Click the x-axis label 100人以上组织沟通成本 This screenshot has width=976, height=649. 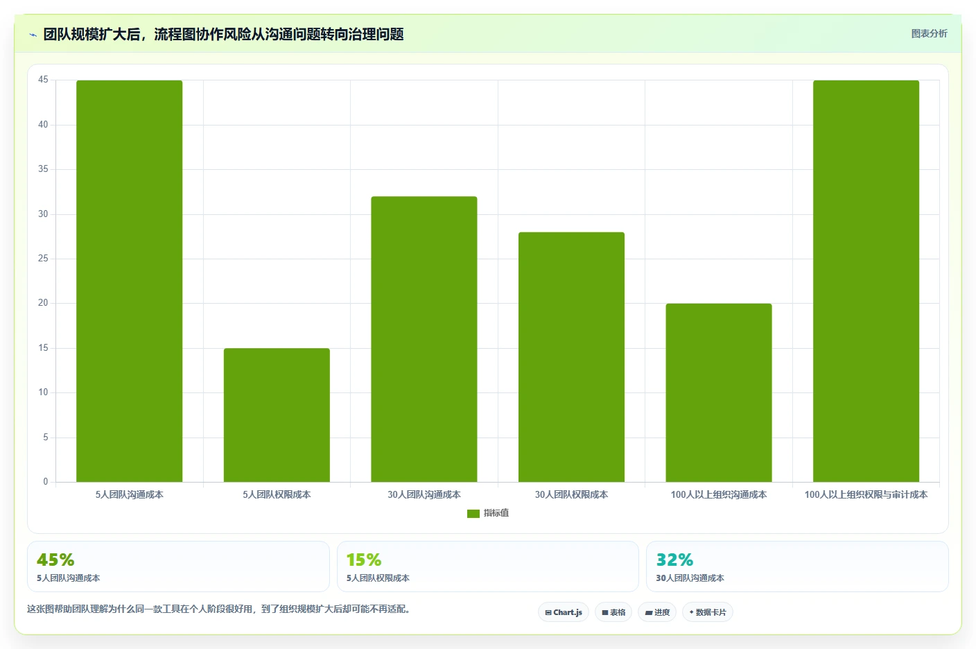719,495
